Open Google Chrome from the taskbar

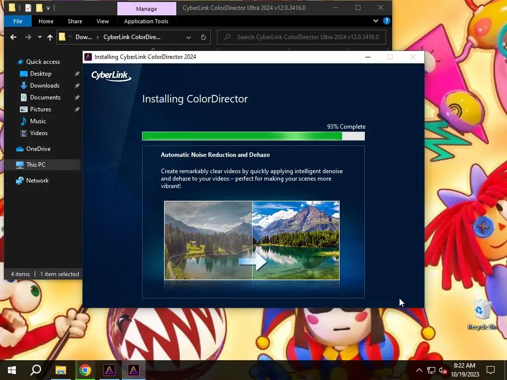(85, 370)
